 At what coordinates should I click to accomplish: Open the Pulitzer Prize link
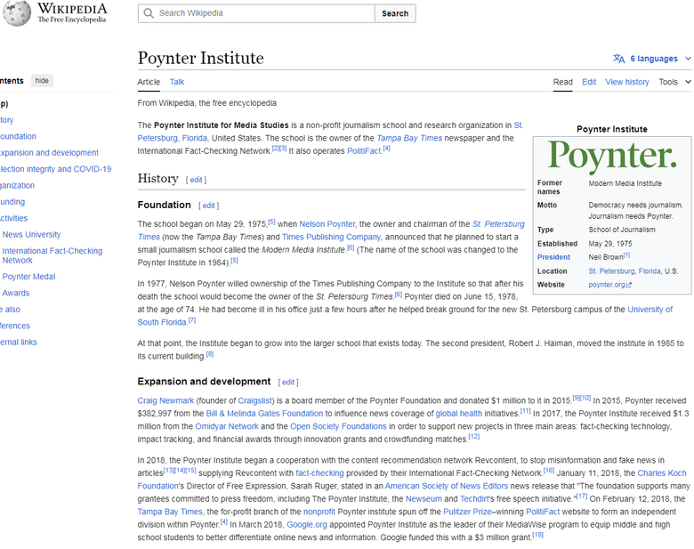467,512
